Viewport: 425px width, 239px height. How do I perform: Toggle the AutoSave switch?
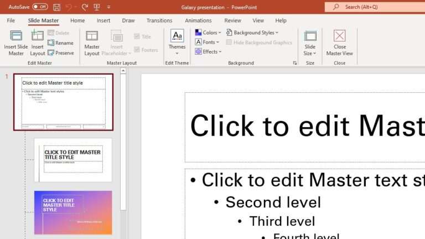40,7
